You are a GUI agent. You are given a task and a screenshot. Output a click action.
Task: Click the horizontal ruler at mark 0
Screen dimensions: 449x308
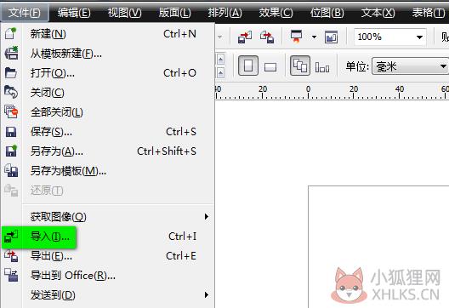308,92
